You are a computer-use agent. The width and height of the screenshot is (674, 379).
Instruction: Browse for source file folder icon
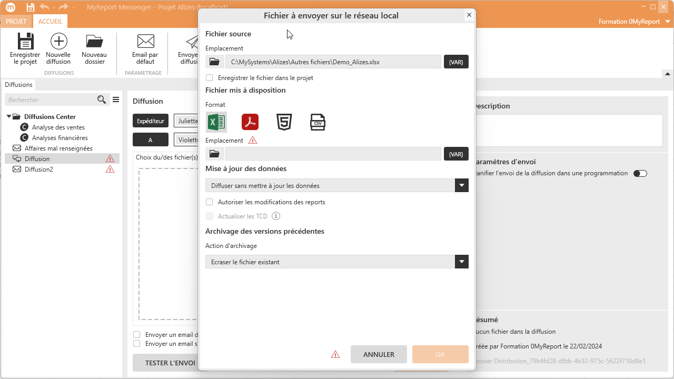(x=214, y=62)
